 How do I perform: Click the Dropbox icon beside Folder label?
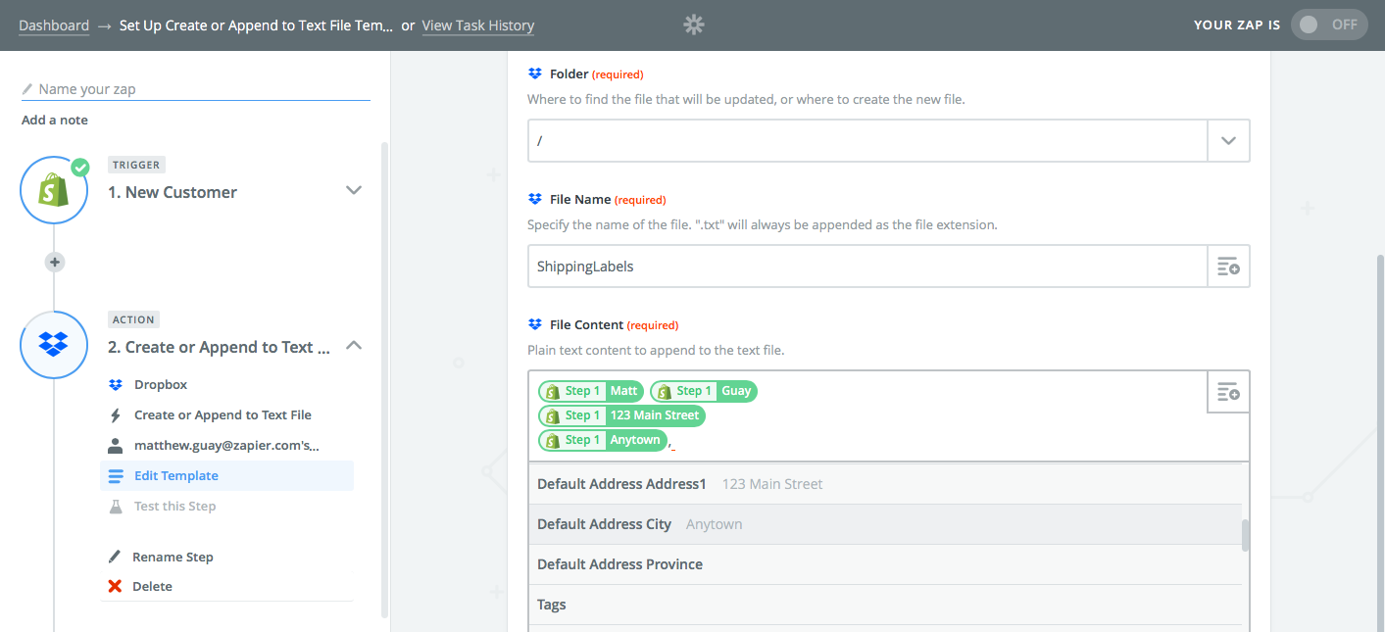point(534,73)
